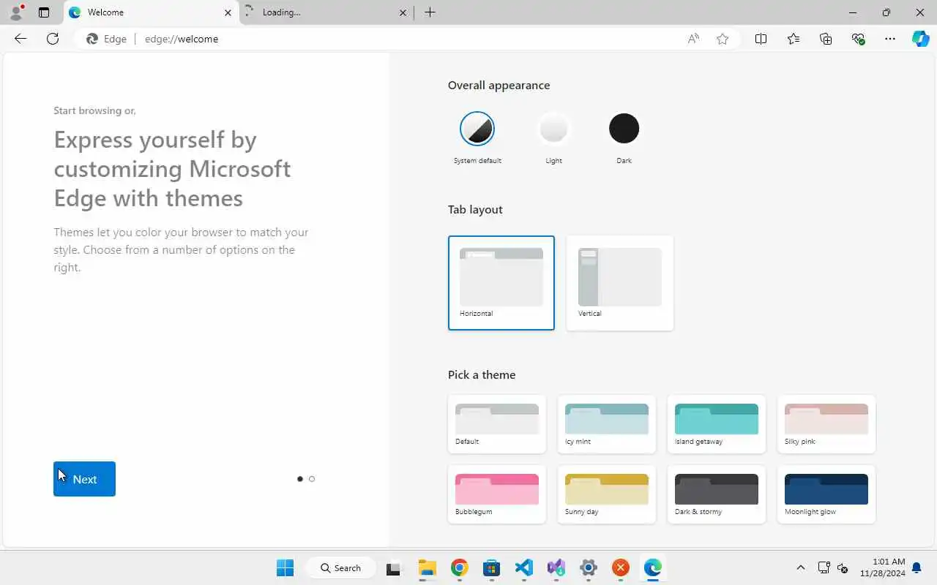
Task: Open Visual Studio Code from taskbar
Action: tap(524, 567)
